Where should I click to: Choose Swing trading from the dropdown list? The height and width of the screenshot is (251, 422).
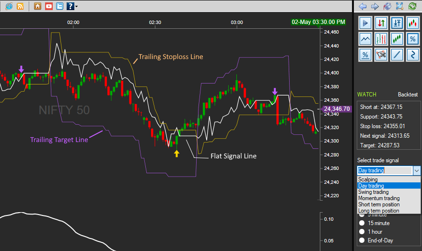[373, 192]
